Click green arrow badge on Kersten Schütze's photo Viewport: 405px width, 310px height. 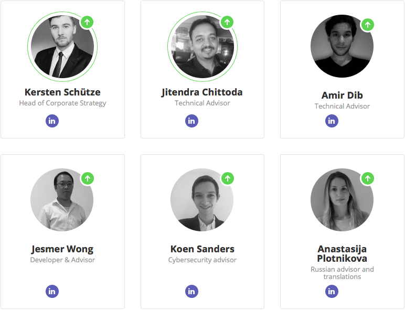[x=87, y=22]
